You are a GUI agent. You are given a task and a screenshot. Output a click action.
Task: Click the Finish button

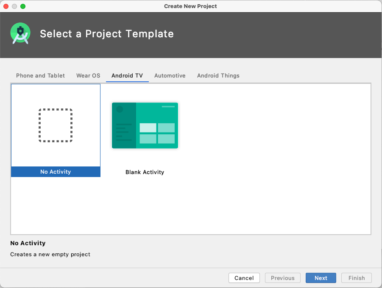tap(357, 278)
